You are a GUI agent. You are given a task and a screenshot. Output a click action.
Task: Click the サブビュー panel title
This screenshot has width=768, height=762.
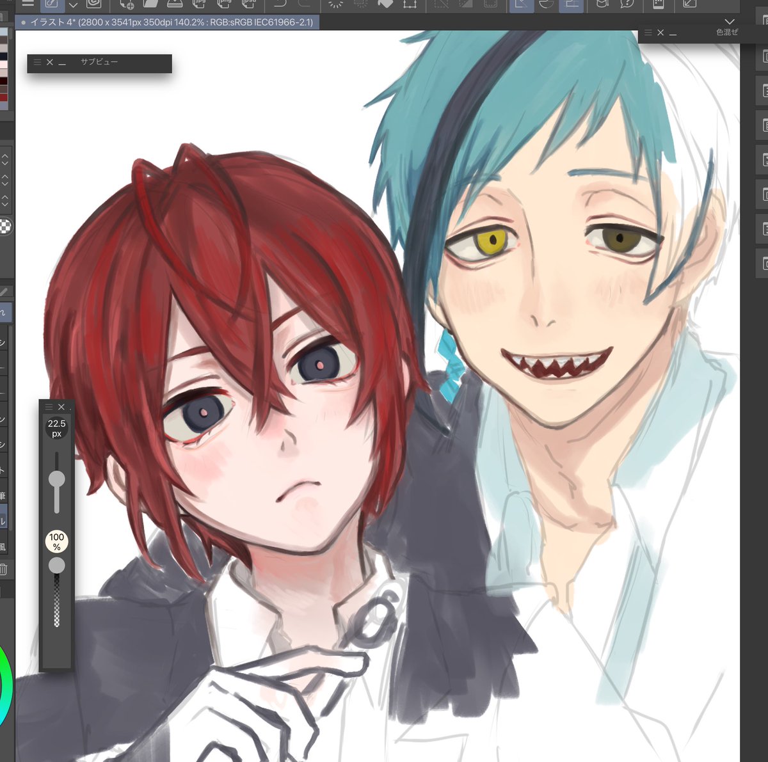[x=99, y=62]
